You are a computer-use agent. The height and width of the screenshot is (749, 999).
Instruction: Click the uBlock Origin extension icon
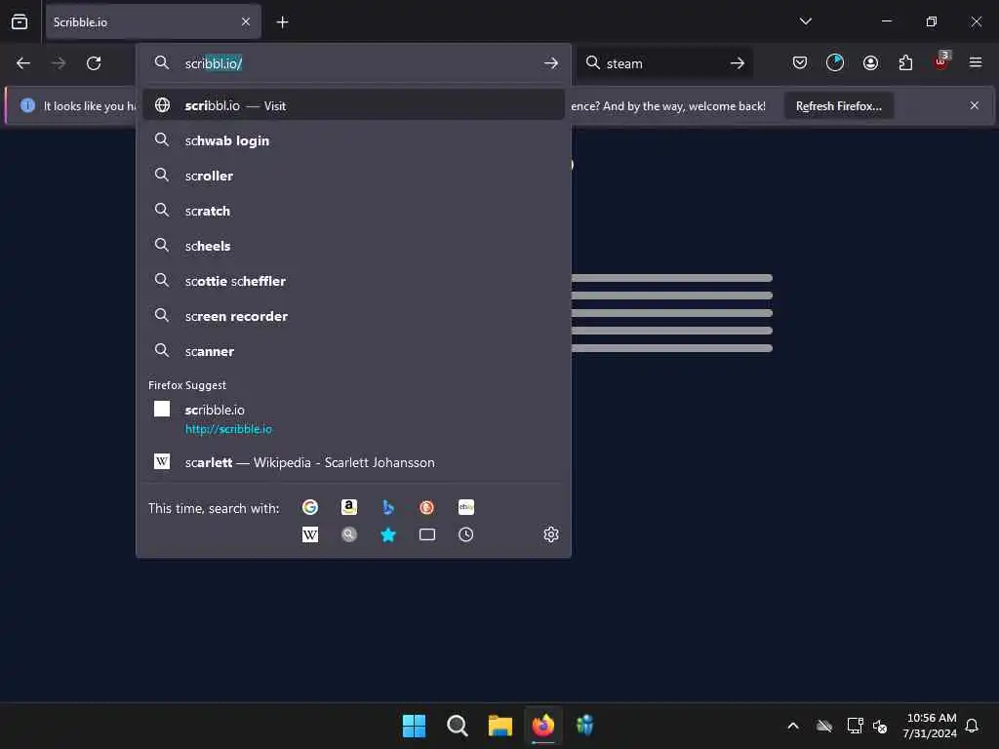pyautogui.click(x=941, y=61)
